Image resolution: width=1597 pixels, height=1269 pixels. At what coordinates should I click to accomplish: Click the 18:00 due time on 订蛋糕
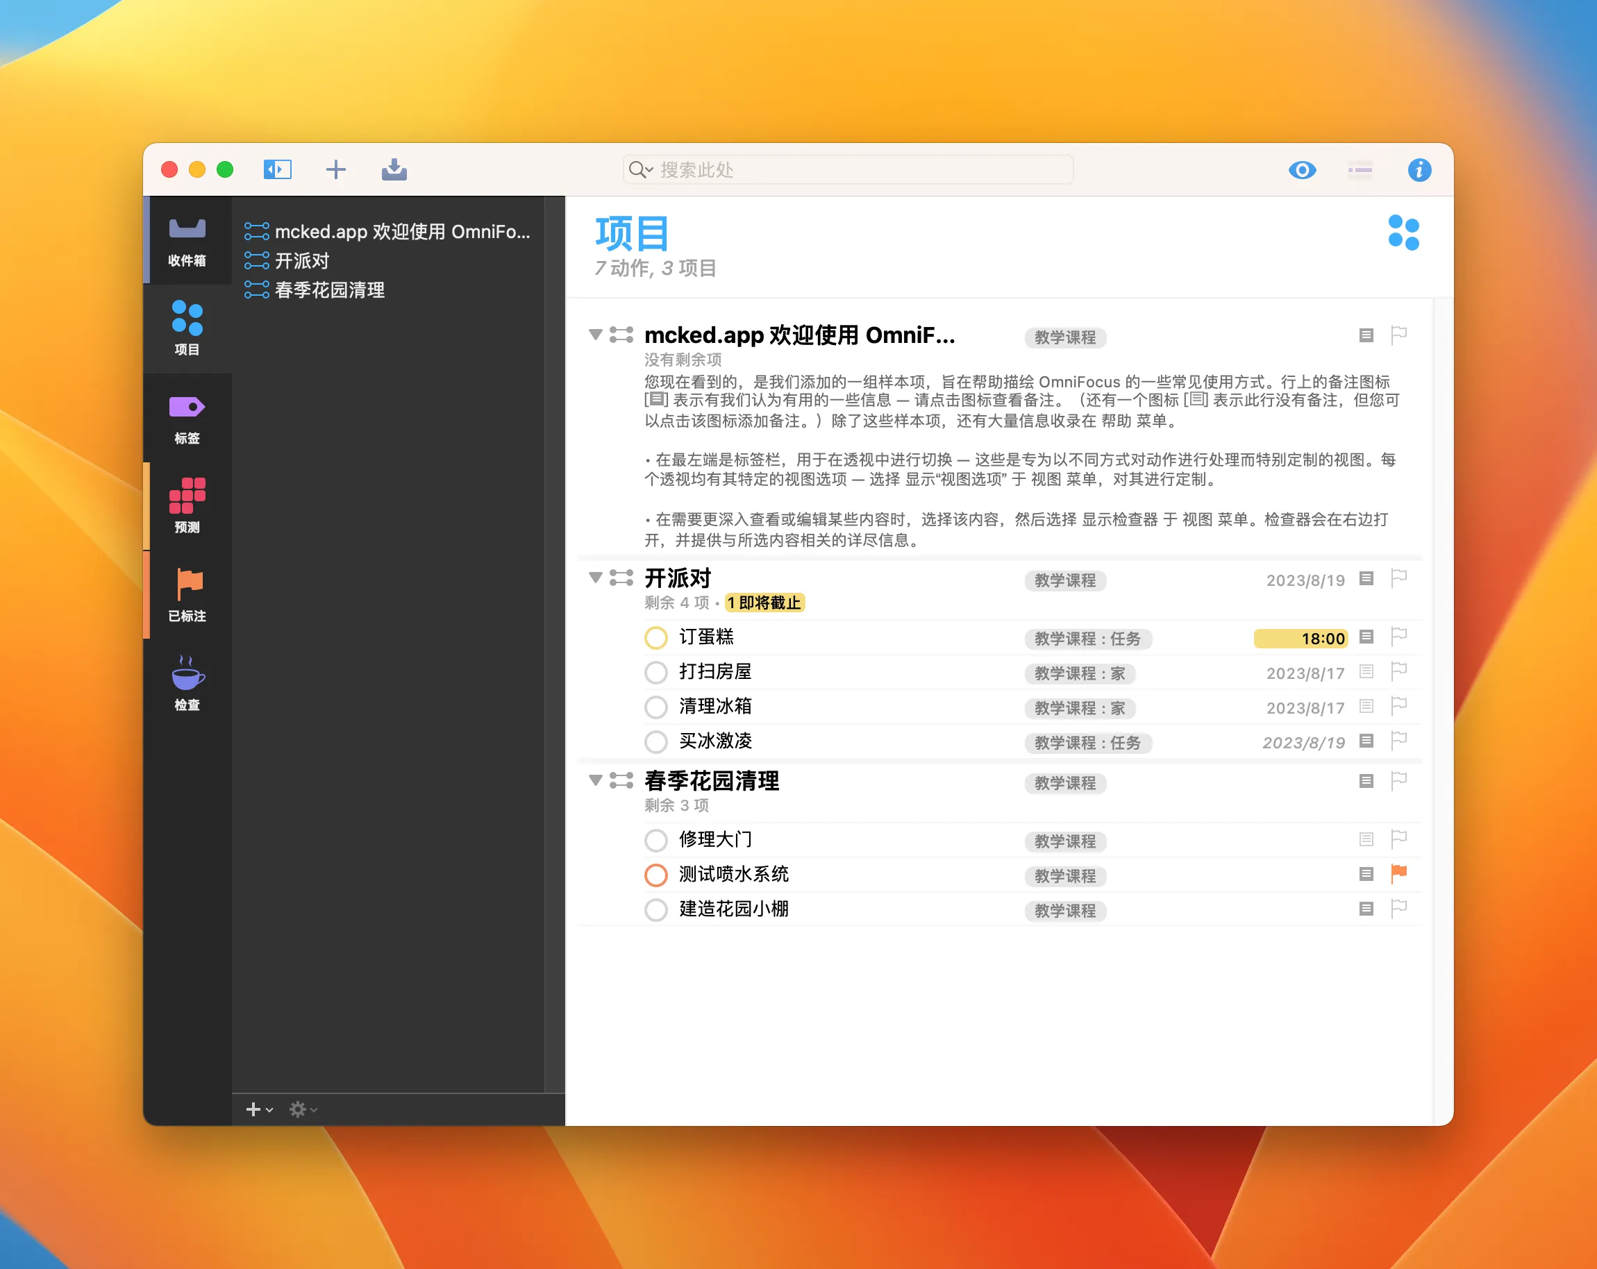coord(1300,638)
